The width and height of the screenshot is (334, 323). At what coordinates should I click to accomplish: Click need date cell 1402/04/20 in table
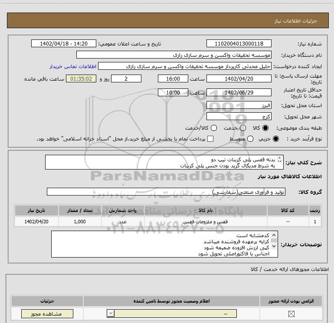pos(36,222)
